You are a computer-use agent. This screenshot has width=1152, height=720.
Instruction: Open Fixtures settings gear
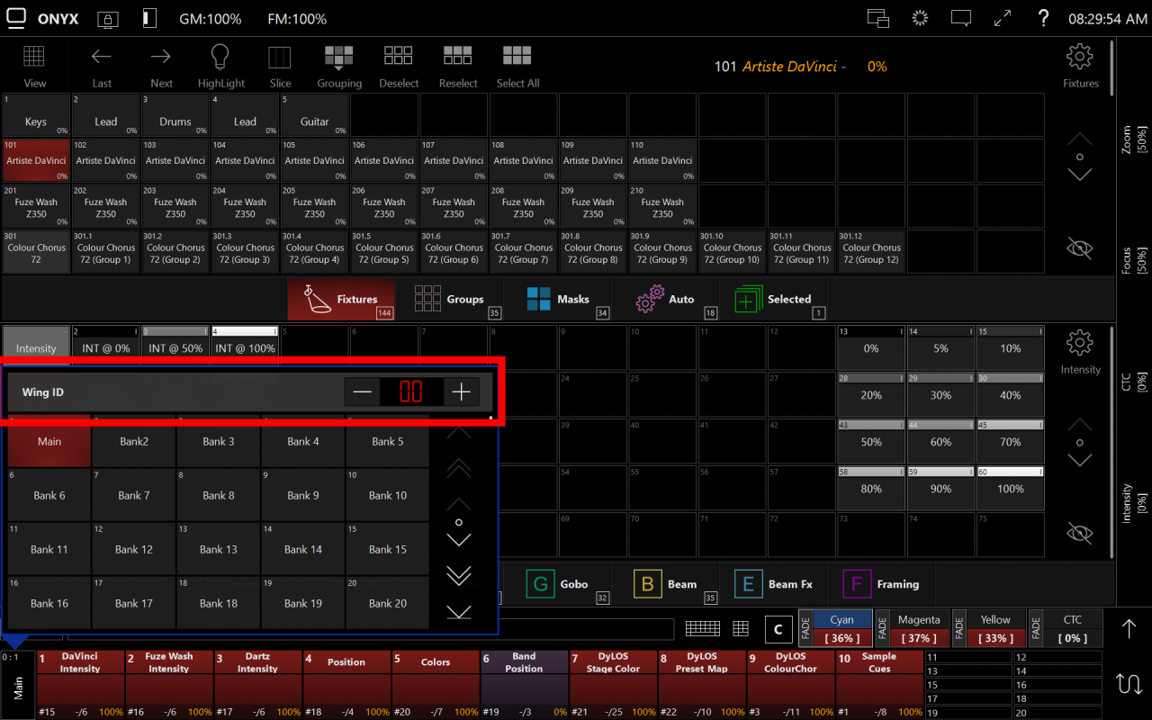click(1079, 57)
